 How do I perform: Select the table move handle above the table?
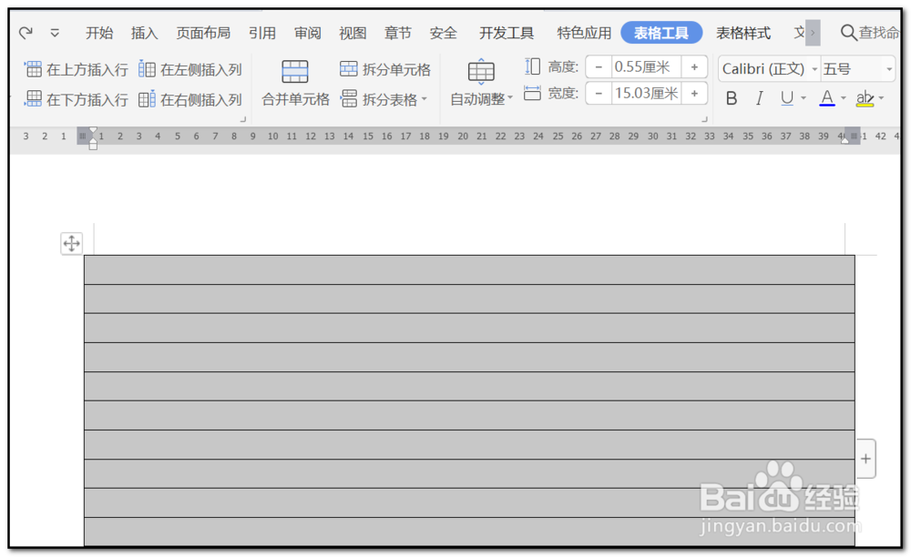[72, 243]
